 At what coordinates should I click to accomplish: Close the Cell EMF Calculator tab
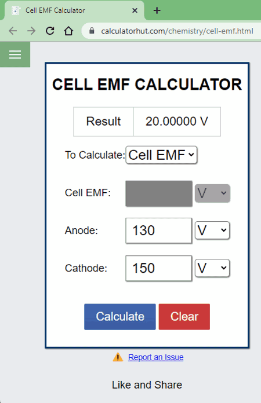tap(135, 10)
